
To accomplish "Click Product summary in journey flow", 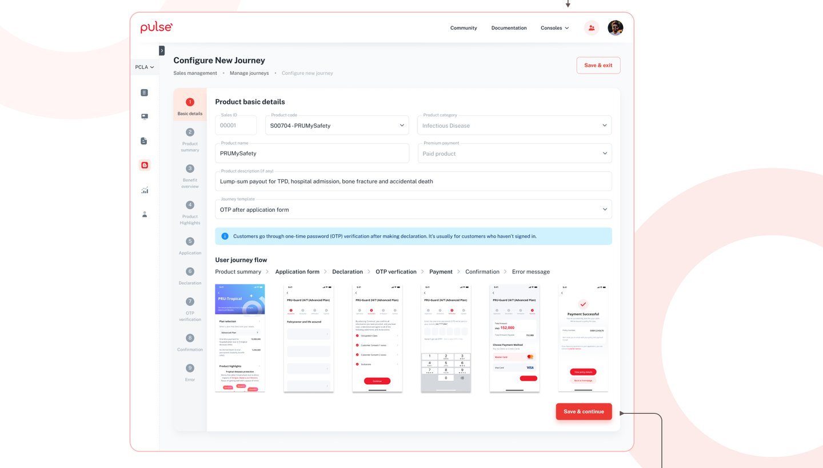I will 238,272.
